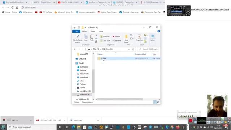Click the Windows taskbar search box
231x130 pixels.
click(32, 127)
